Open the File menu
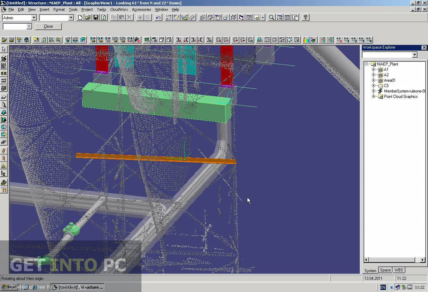Viewport: 428px width, 292px height. click(x=11, y=9)
